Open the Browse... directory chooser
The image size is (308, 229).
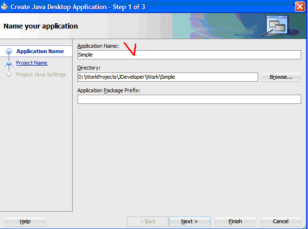coord(281,77)
